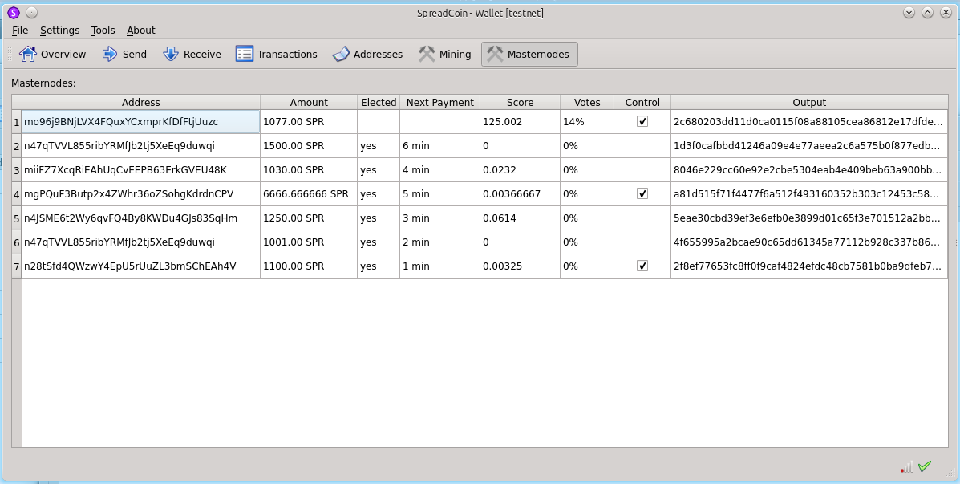Screen dimensions: 960x484
Task: Click the Output column header
Action: point(809,102)
